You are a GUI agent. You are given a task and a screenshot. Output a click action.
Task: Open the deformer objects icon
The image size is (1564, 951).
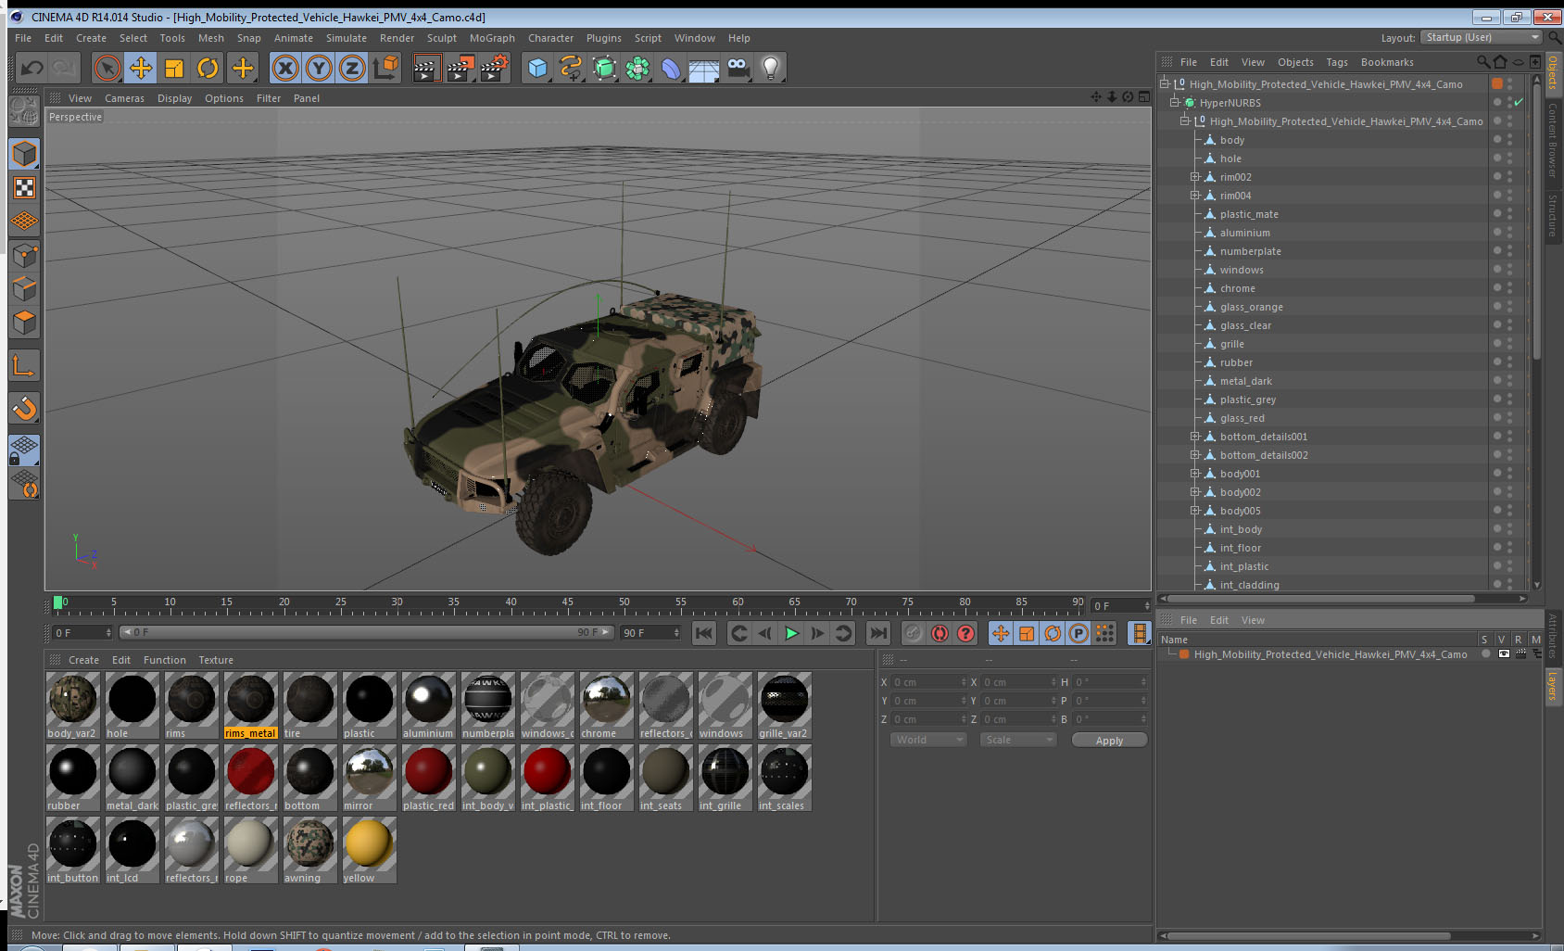pyautogui.click(x=671, y=68)
